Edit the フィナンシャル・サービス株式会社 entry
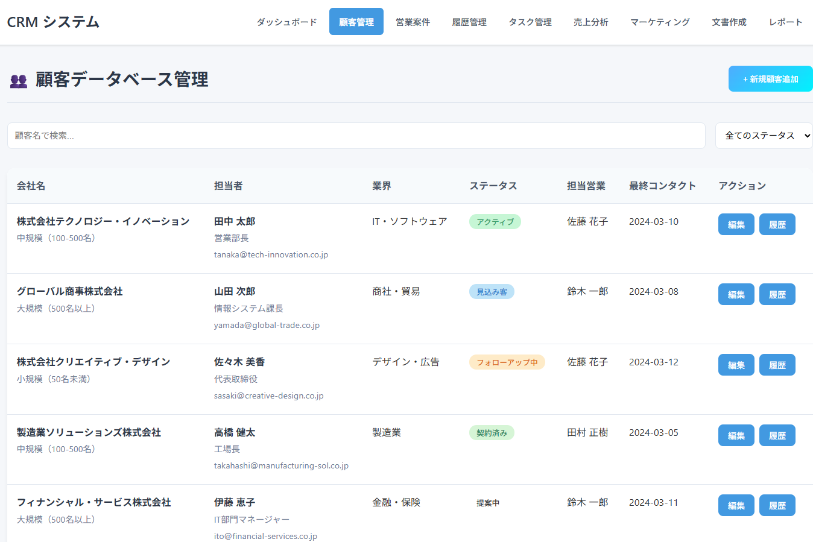The height and width of the screenshot is (542, 813). [736, 506]
